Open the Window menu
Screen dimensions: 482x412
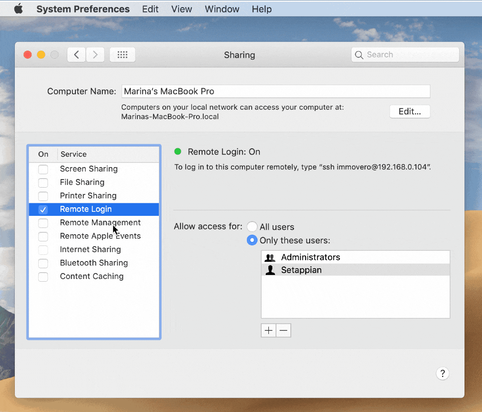222,9
